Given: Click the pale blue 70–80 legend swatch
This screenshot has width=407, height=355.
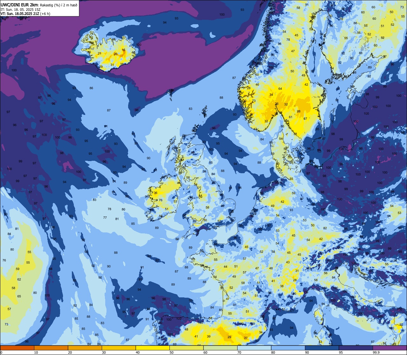Looking at the screenshot, I should pos(254,348).
